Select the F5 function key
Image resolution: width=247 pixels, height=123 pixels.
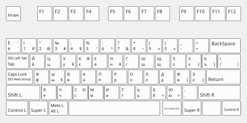click(x=115, y=13)
